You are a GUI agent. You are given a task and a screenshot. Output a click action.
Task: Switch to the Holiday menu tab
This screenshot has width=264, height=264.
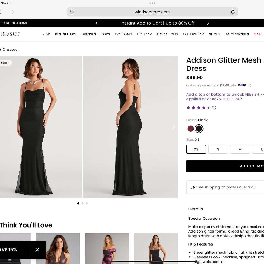[144, 34]
